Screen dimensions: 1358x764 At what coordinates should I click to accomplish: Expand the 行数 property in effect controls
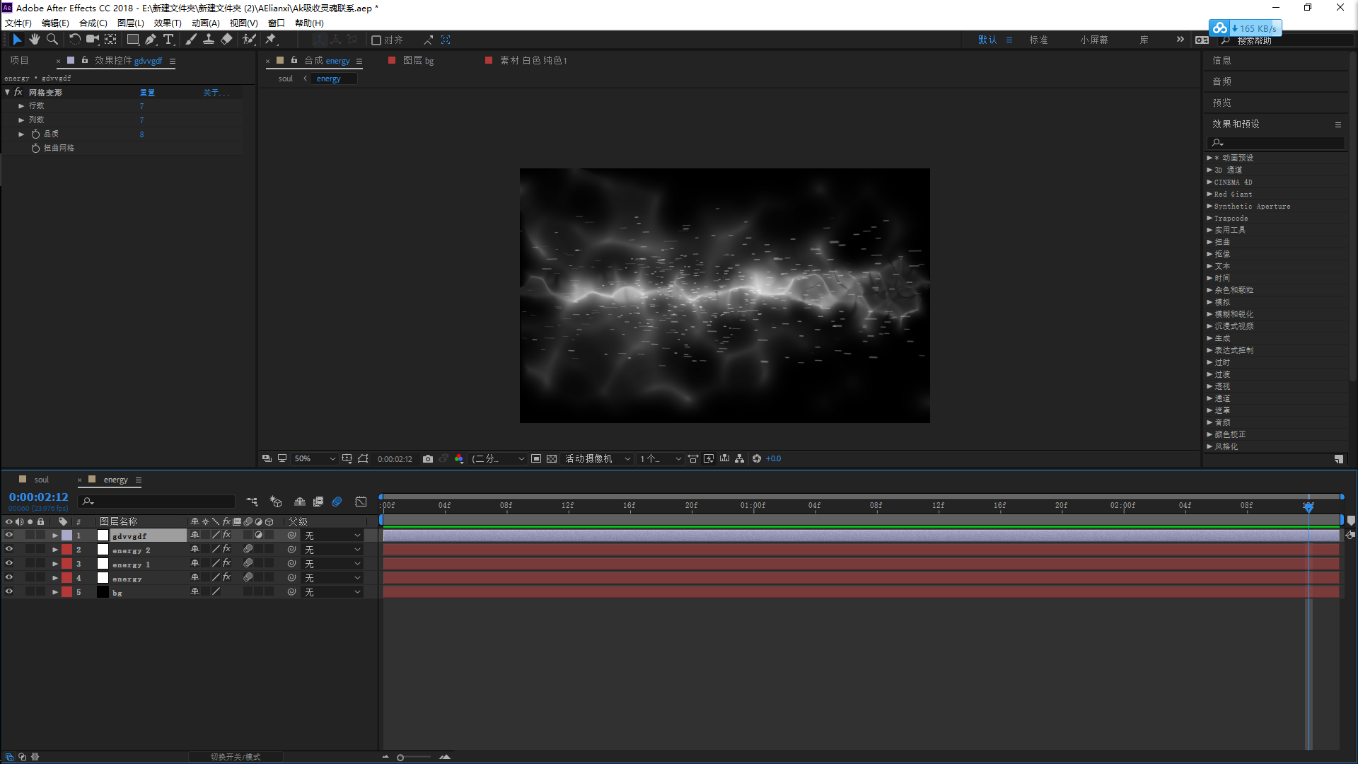tap(21, 106)
